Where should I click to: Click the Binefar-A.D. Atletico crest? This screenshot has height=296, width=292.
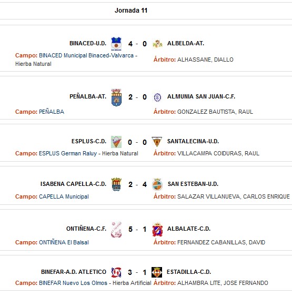point(116,272)
